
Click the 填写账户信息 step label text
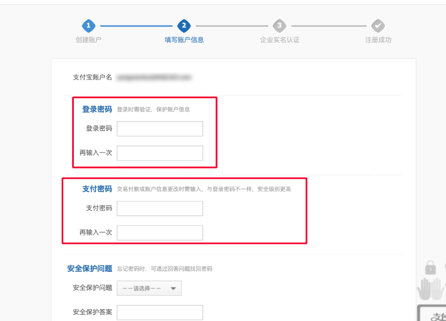point(184,40)
